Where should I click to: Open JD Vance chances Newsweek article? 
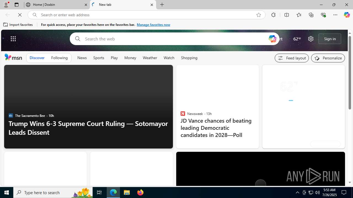coord(216,128)
